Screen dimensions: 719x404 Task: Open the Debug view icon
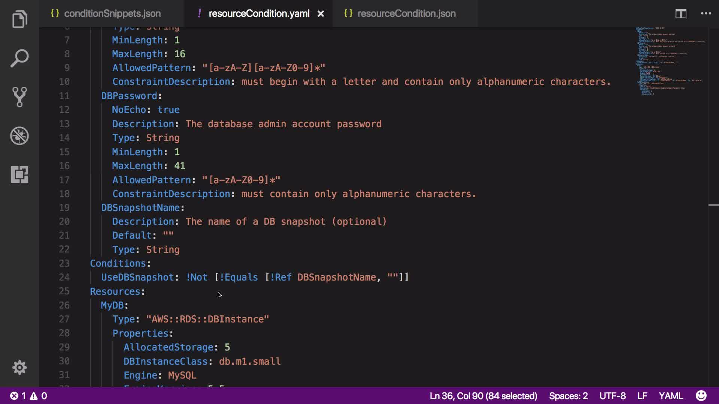point(19,136)
